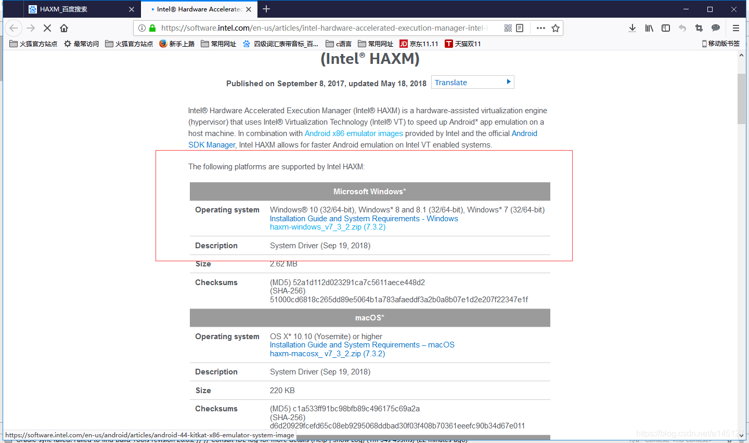Image resolution: width=749 pixels, height=443 pixels.
Task: Open the library icon
Action: coord(649,28)
